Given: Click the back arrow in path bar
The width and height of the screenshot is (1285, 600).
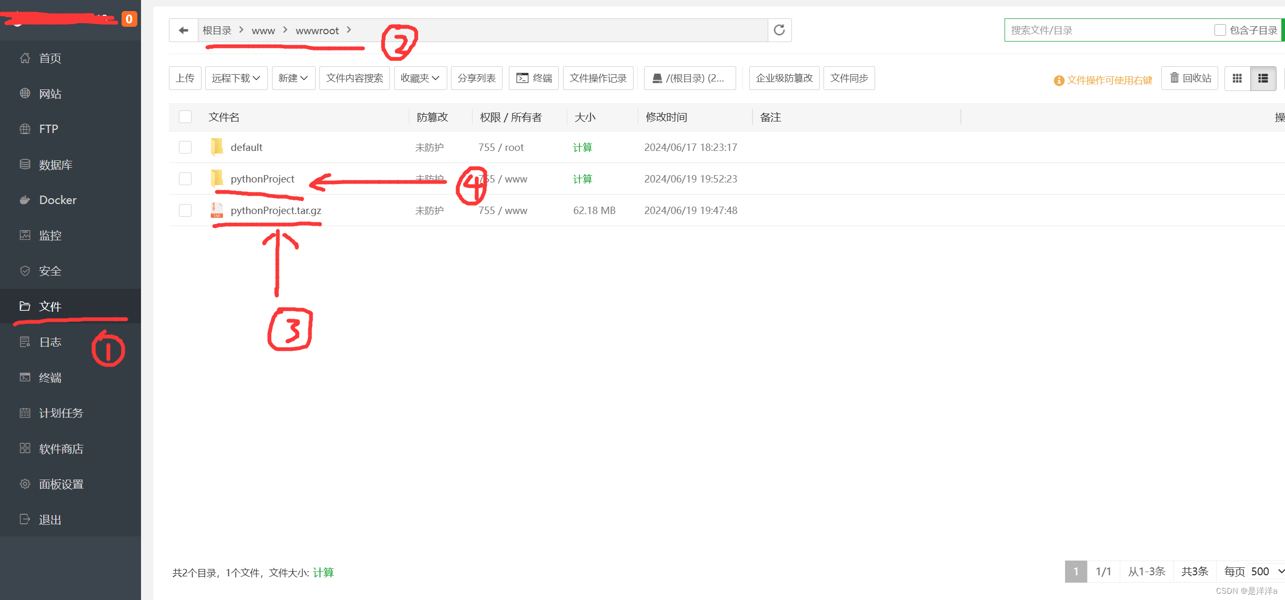Looking at the screenshot, I should click(x=183, y=30).
